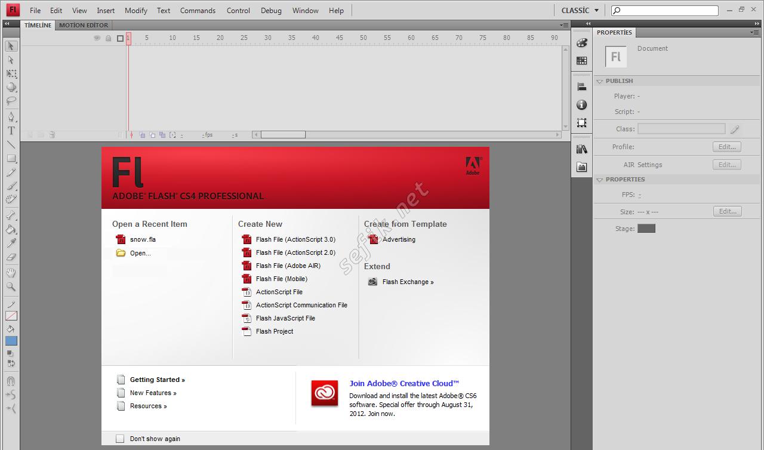Create Flash File (ActionScript 3.0)
Screen dimensions: 764x450
(x=289, y=239)
